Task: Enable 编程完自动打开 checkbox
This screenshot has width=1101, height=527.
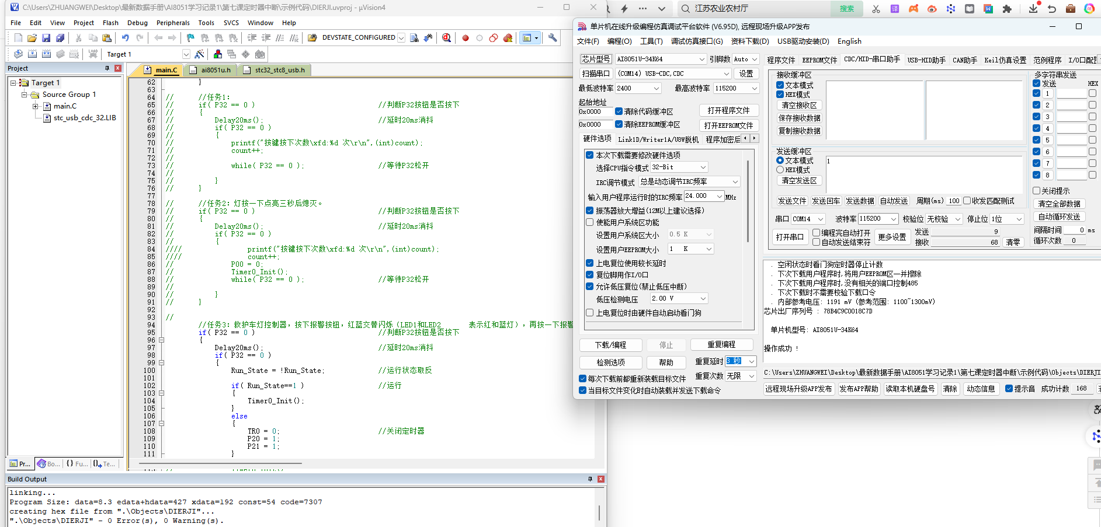Action: [817, 233]
